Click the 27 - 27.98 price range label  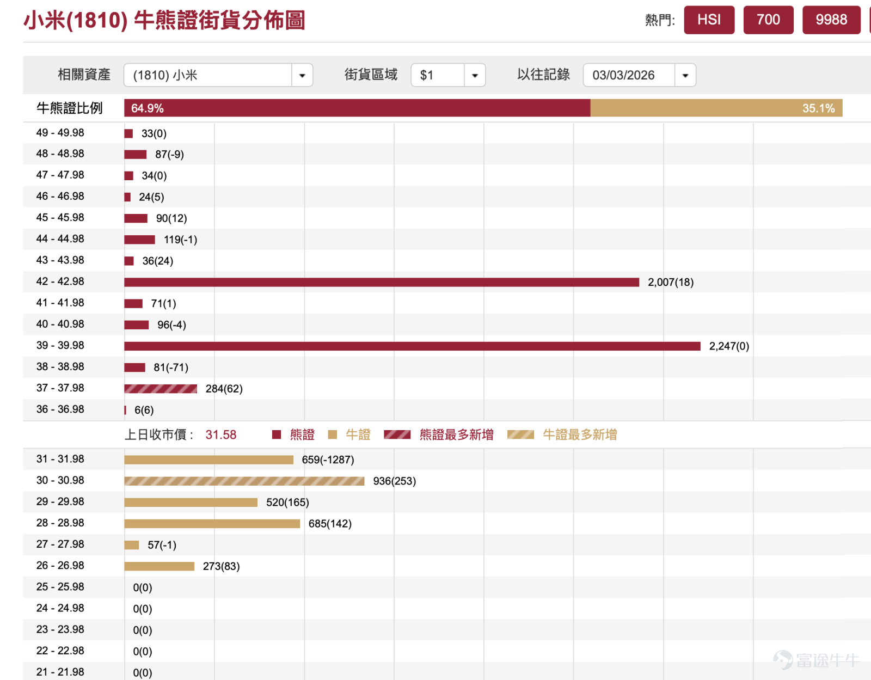[60, 544]
